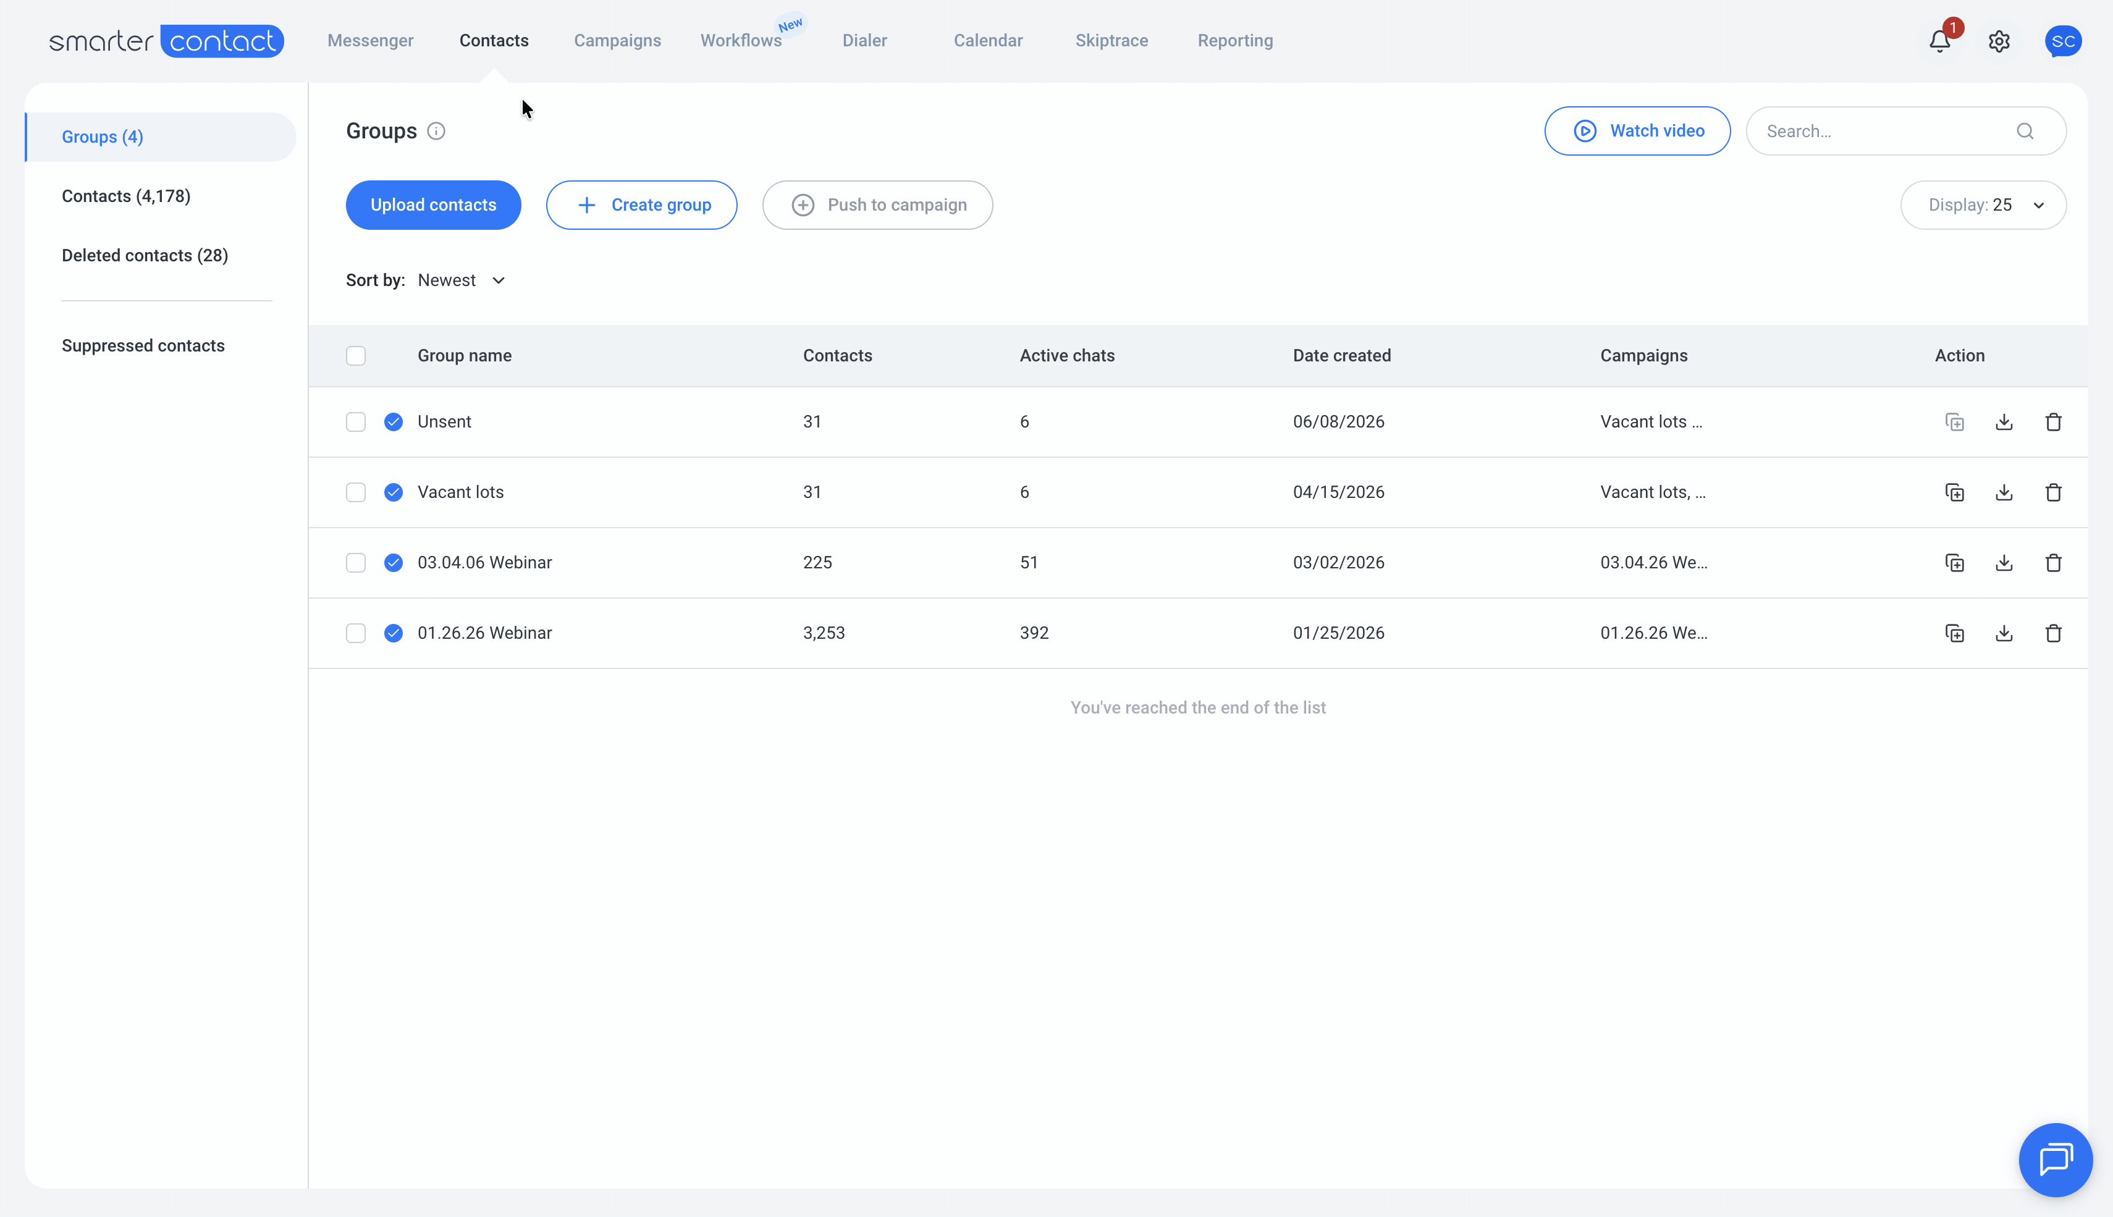Open the 03.04.06 Webinar group name
This screenshot has height=1217, width=2113.
coord(485,563)
